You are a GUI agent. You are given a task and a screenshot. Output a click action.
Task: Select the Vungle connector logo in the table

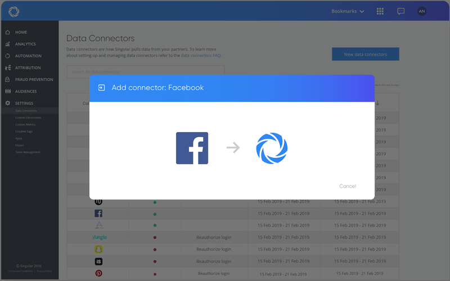tap(100, 237)
